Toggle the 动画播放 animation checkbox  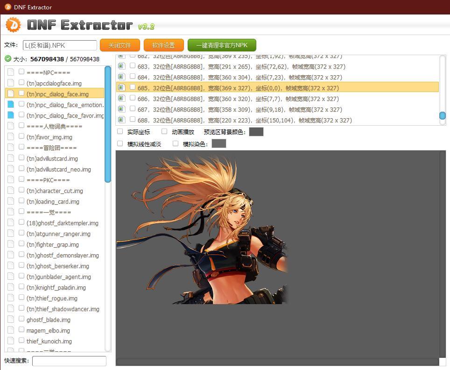point(164,132)
